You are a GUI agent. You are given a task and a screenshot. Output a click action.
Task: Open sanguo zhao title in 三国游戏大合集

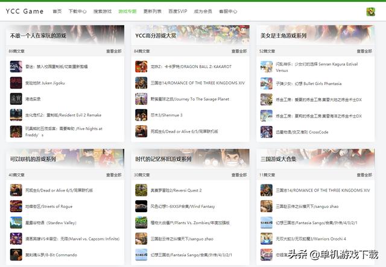307,207
